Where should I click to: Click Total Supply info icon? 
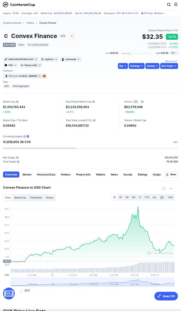pyautogui.click(x=18, y=162)
